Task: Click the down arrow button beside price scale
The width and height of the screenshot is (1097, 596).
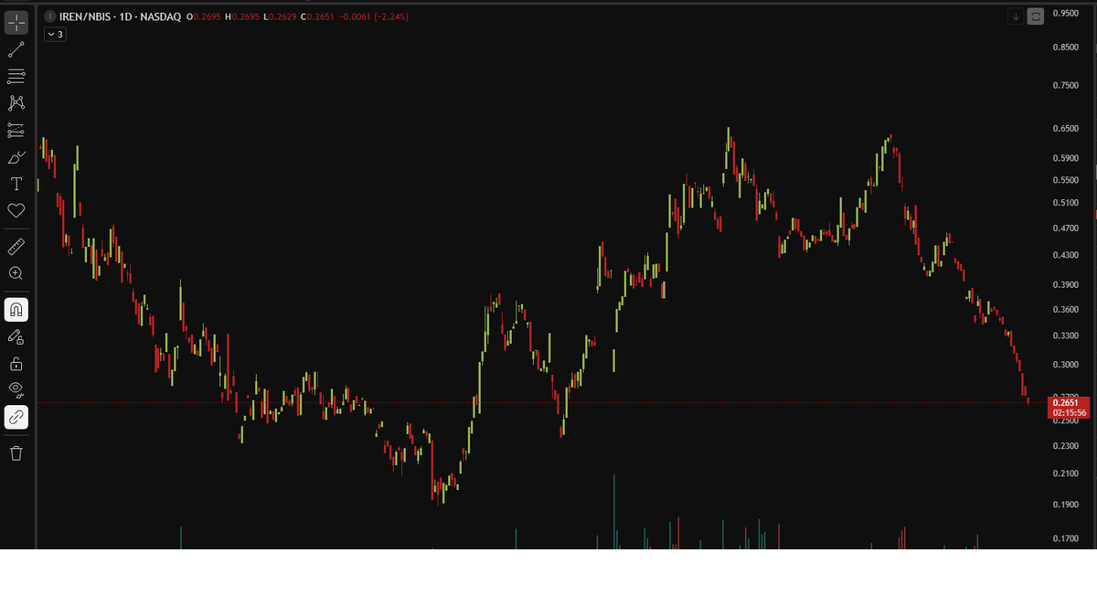Action: (1016, 16)
